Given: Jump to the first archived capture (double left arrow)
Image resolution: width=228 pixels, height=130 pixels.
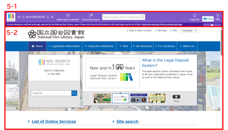Looking at the screenshot, I should 19,17.
